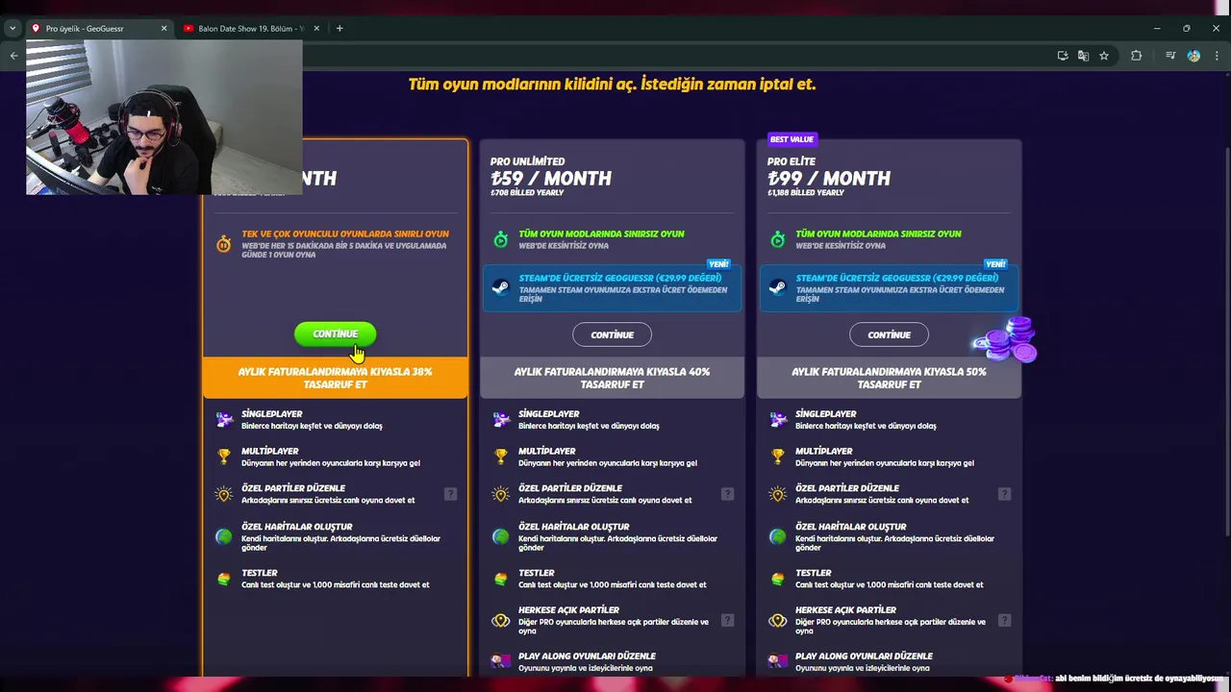Click the Multiplayer trophy icon in first plan
Image resolution: width=1231 pixels, height=692 pixels.
224,457
